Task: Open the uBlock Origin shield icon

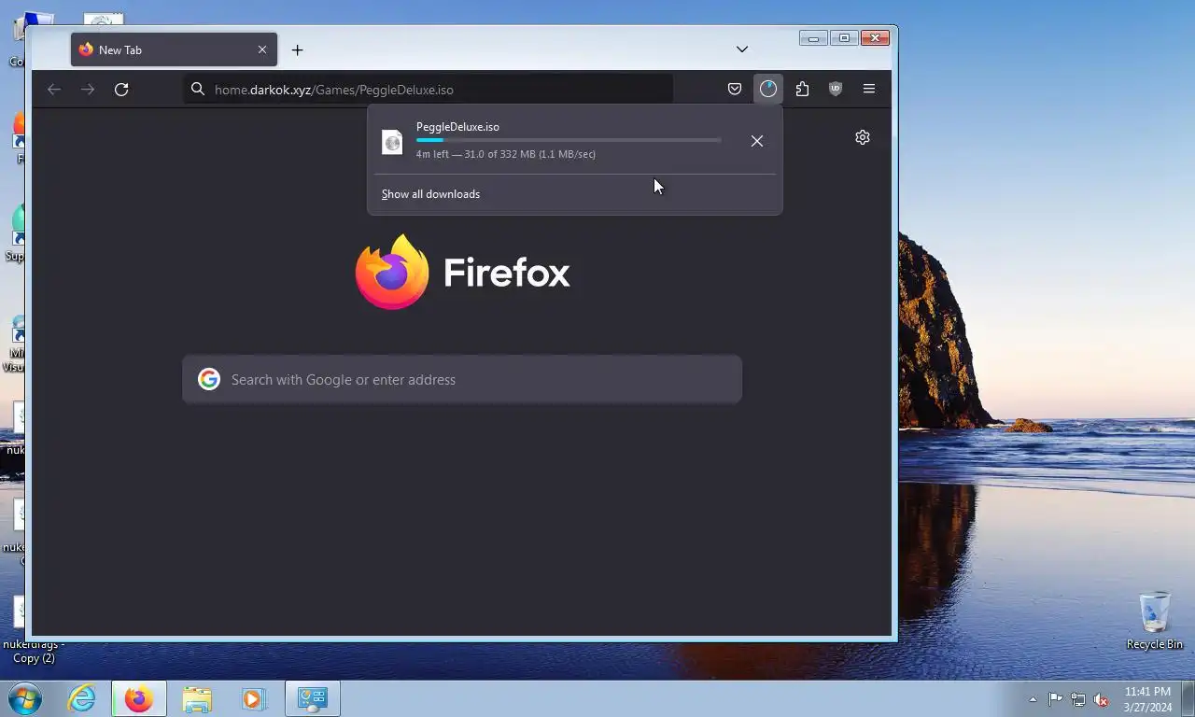Action: 836,89
